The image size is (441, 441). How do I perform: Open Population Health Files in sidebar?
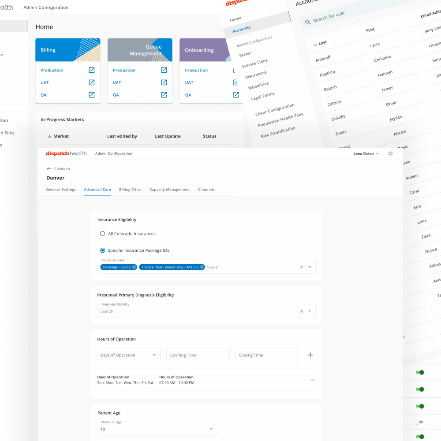(x=280, y=120)
